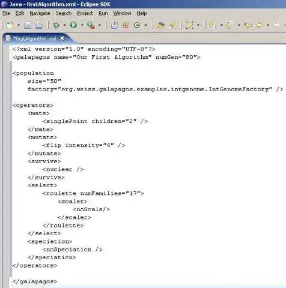Click the green Run button icon
This screenshot has width=286, height=288.
pyautogui.click(x=73, y=25)
